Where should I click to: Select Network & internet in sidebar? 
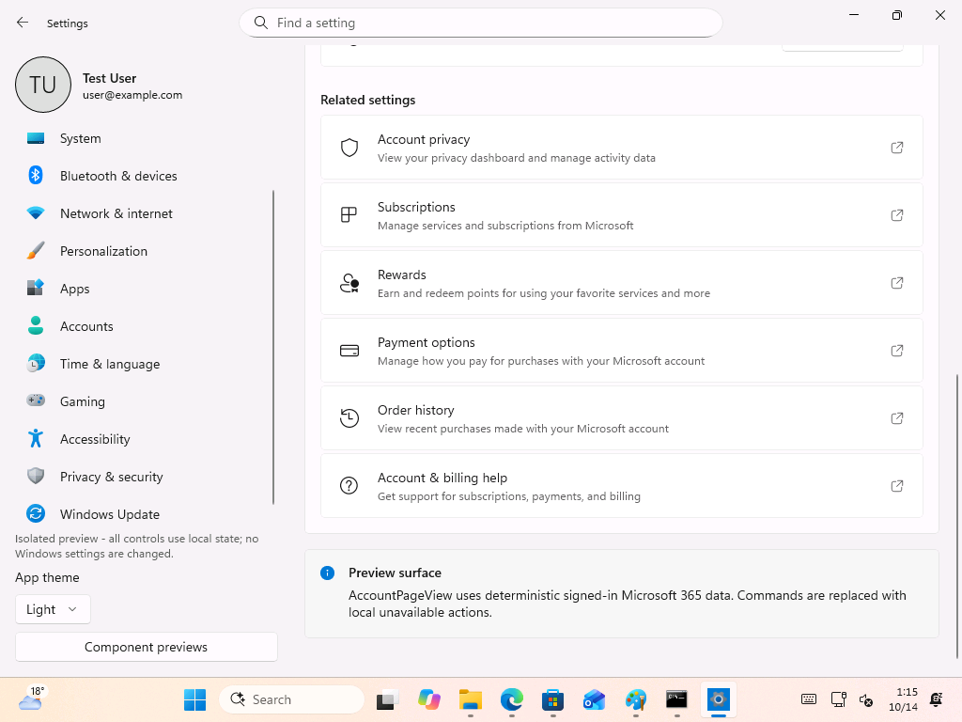pyautogui.click(x=144, y=213)
